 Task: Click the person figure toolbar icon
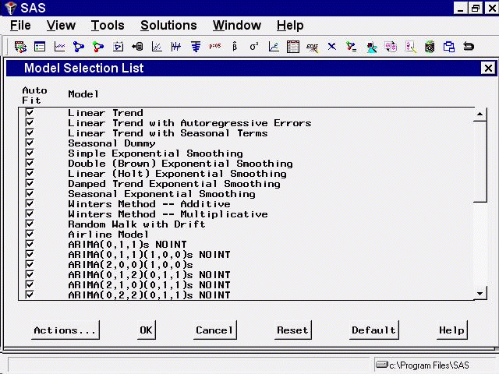[371, 47]
